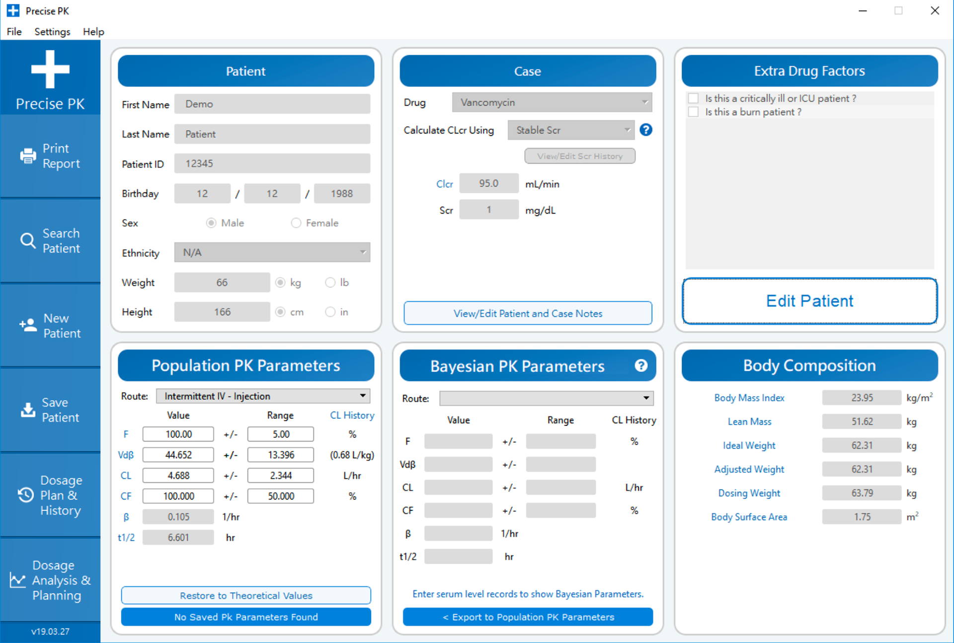Click the Precise PK logo cross icon
This screenshot has height=643, width=954.
50,69
